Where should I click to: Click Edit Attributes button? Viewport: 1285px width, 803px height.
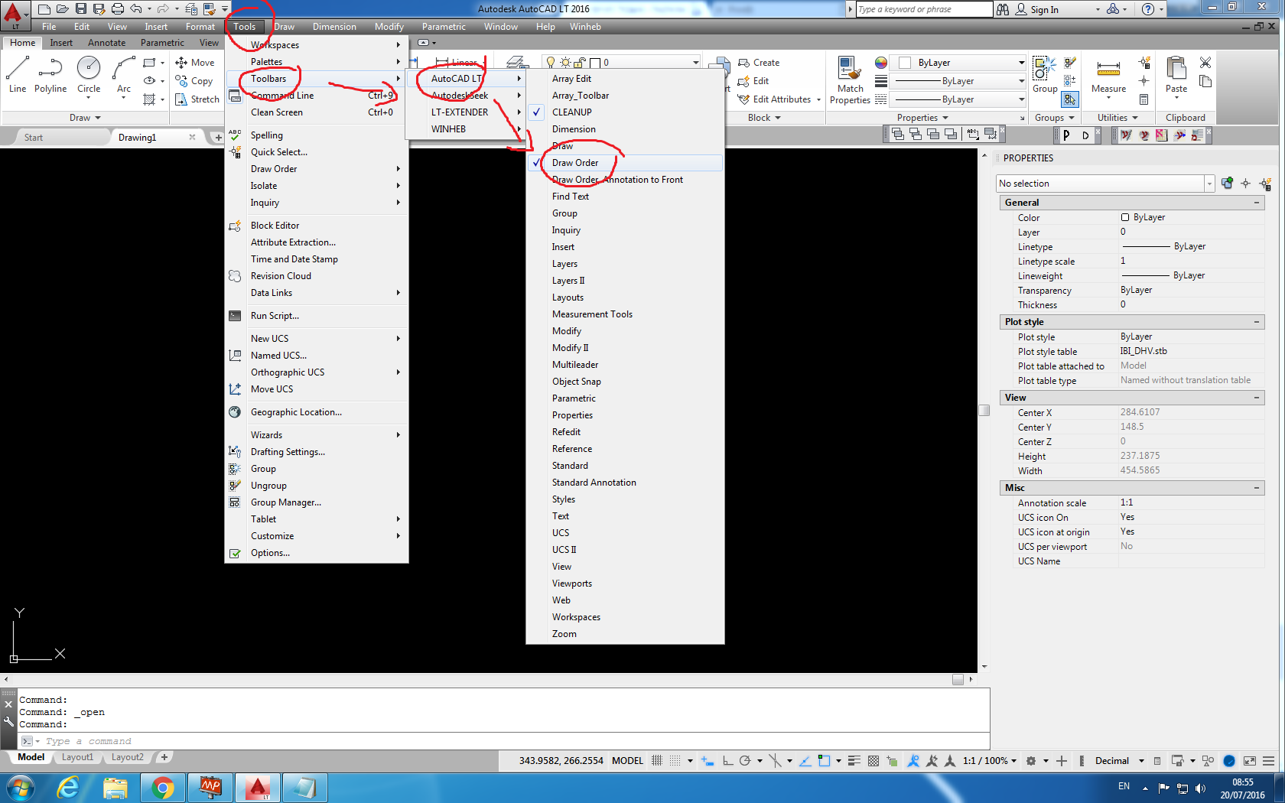click(774, 99)
